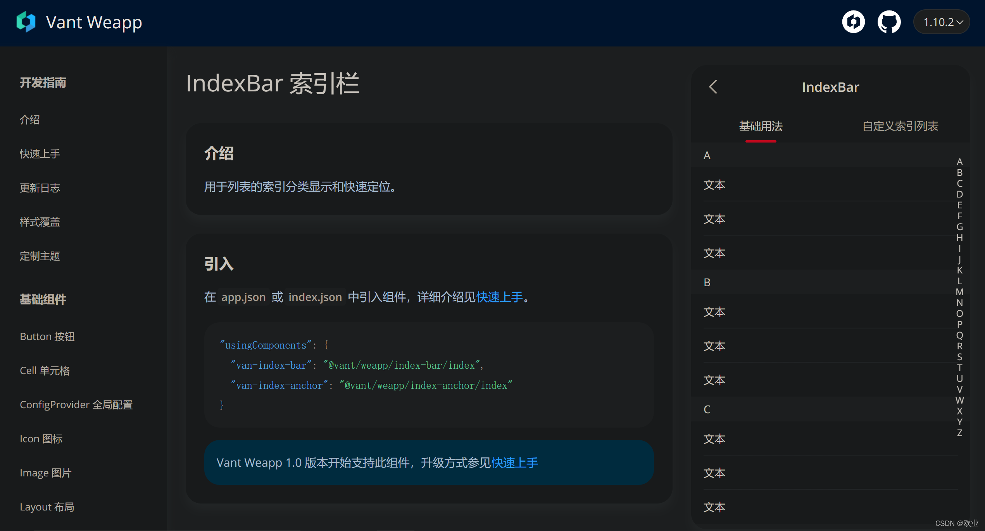This screenshot has height=531, width=985.
Task: Jump to index letter W
Action: point(959,400)
